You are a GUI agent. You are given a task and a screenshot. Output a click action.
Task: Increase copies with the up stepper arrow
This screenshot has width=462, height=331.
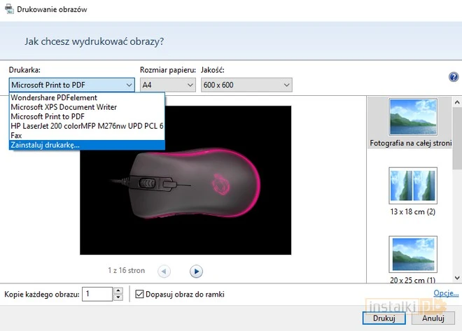point(118,290)
